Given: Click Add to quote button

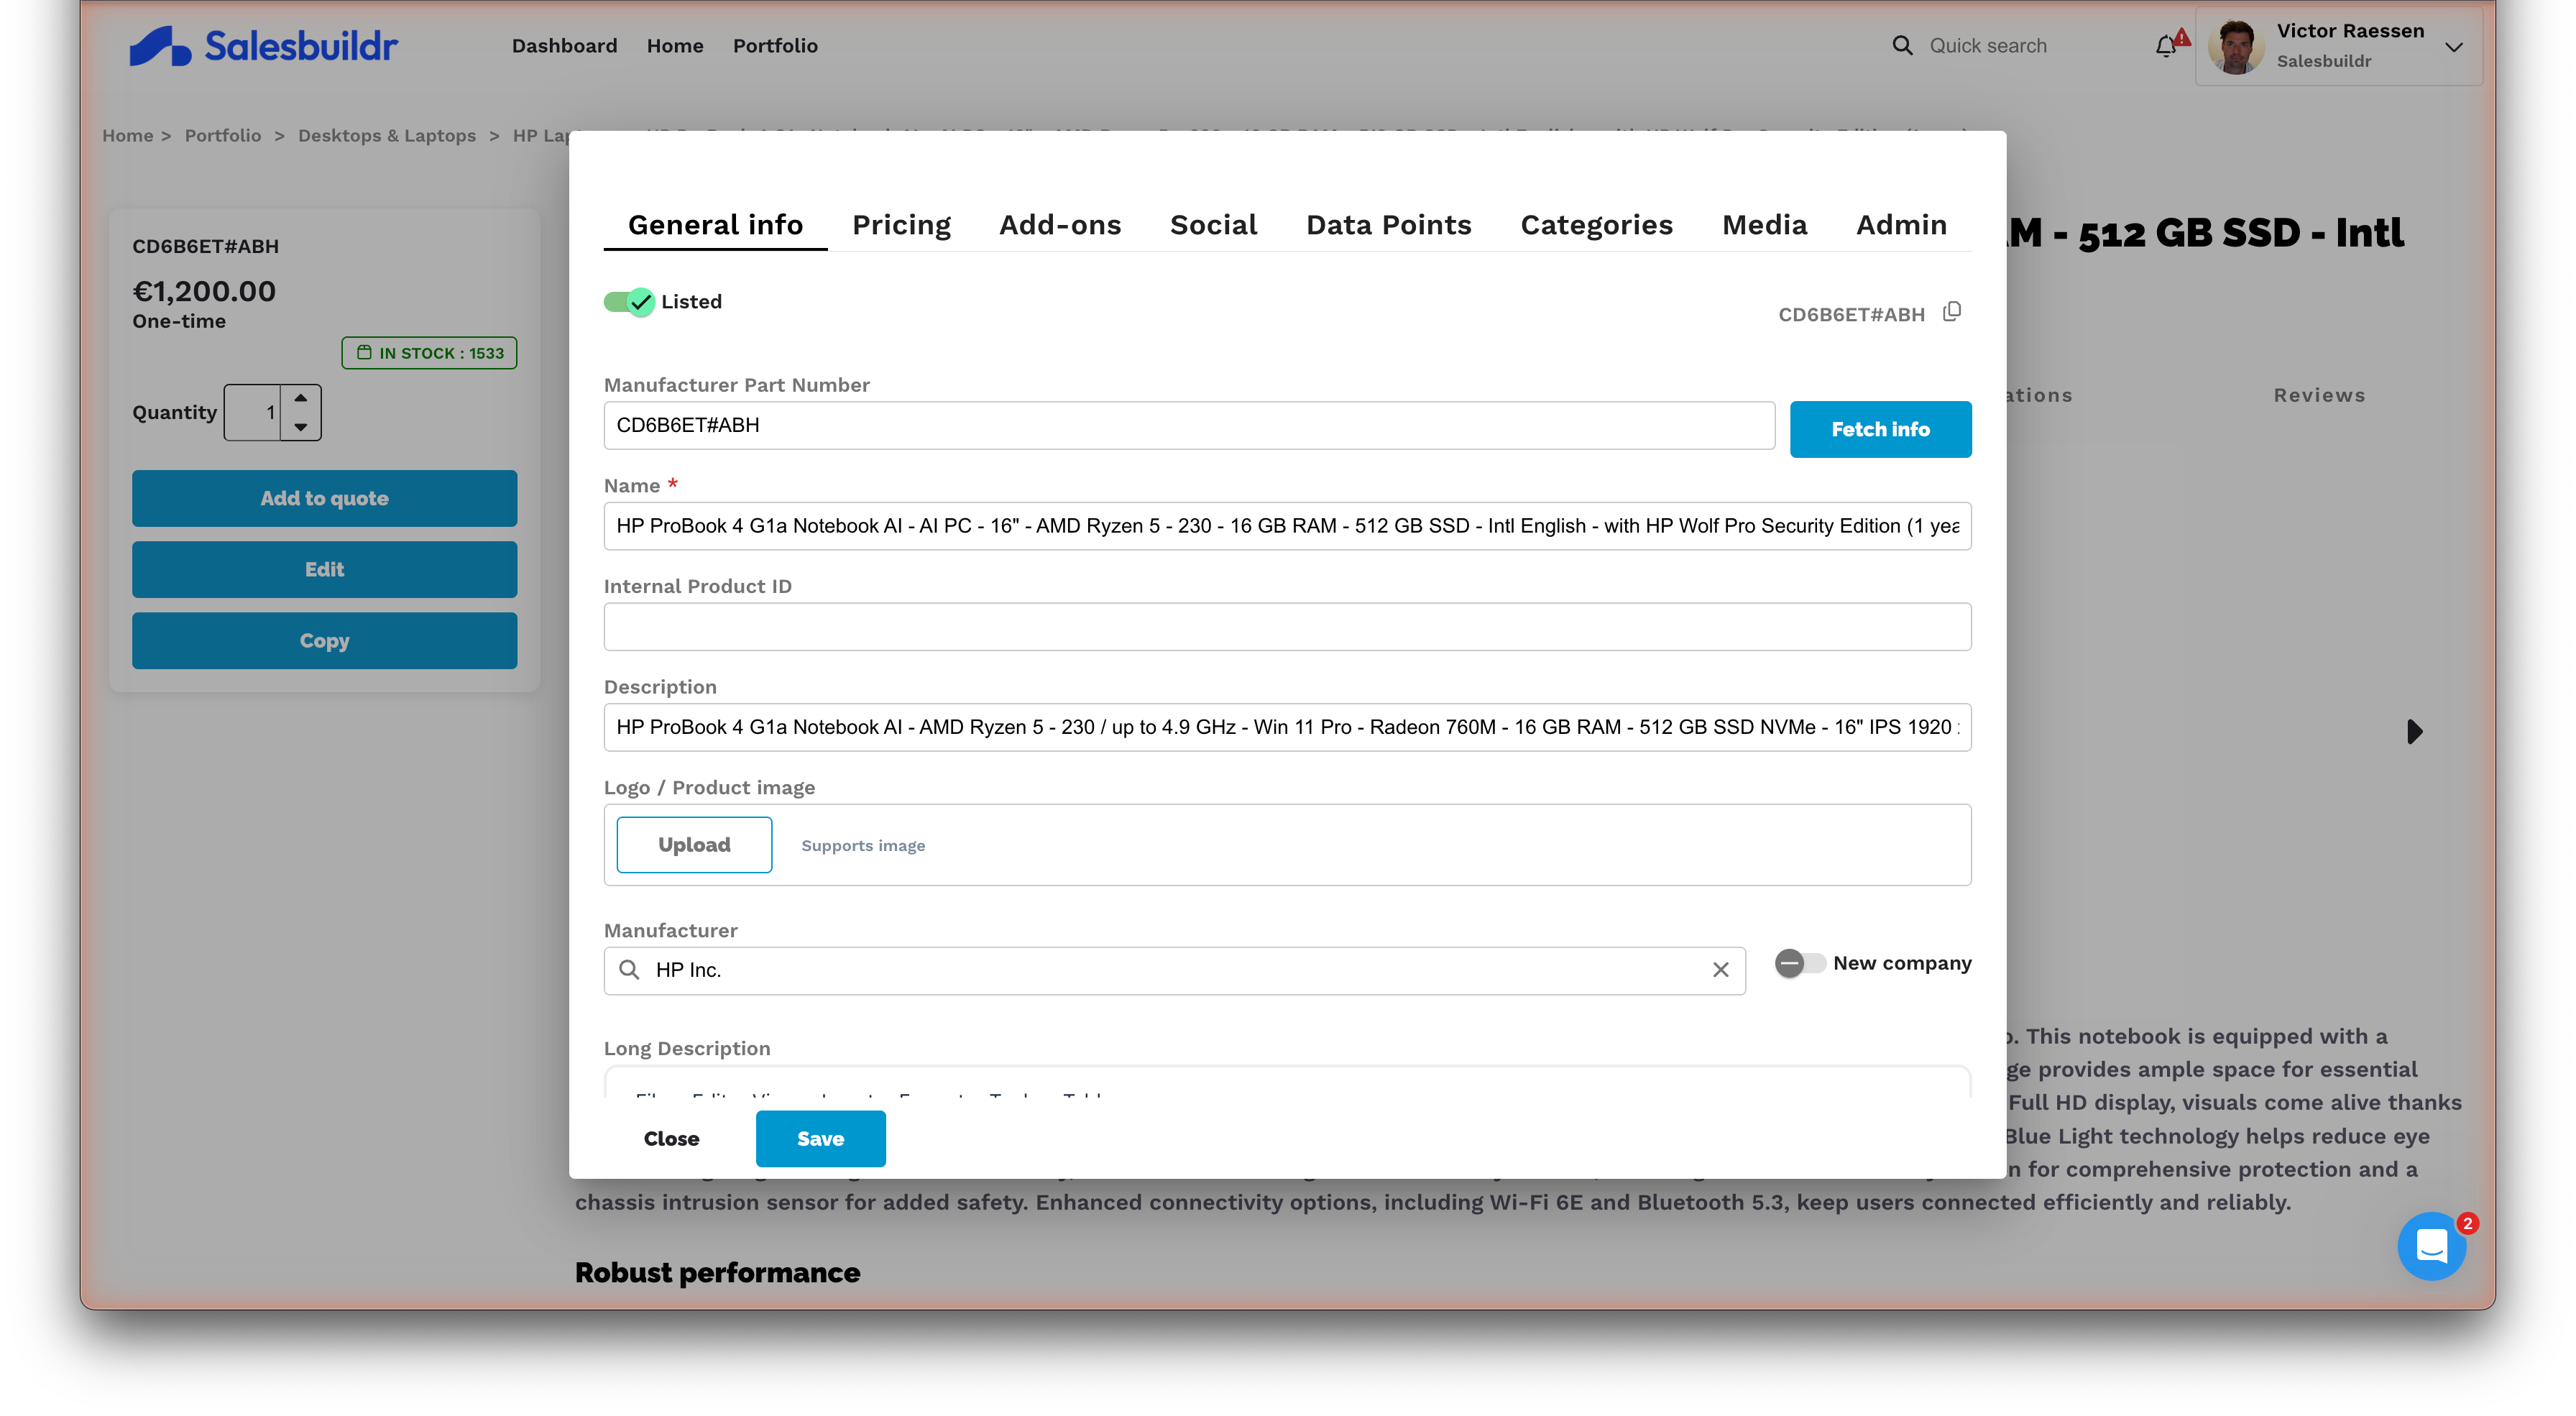Looking at the screenshot, I should pos(324,498).
